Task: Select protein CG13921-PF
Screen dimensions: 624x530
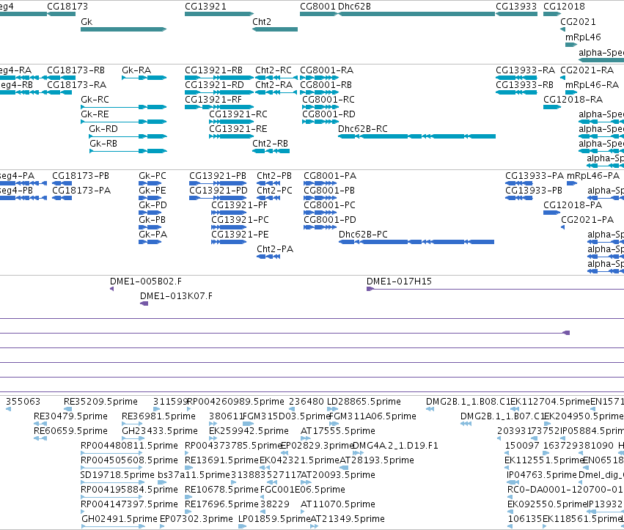Action: tap(240, 205)
